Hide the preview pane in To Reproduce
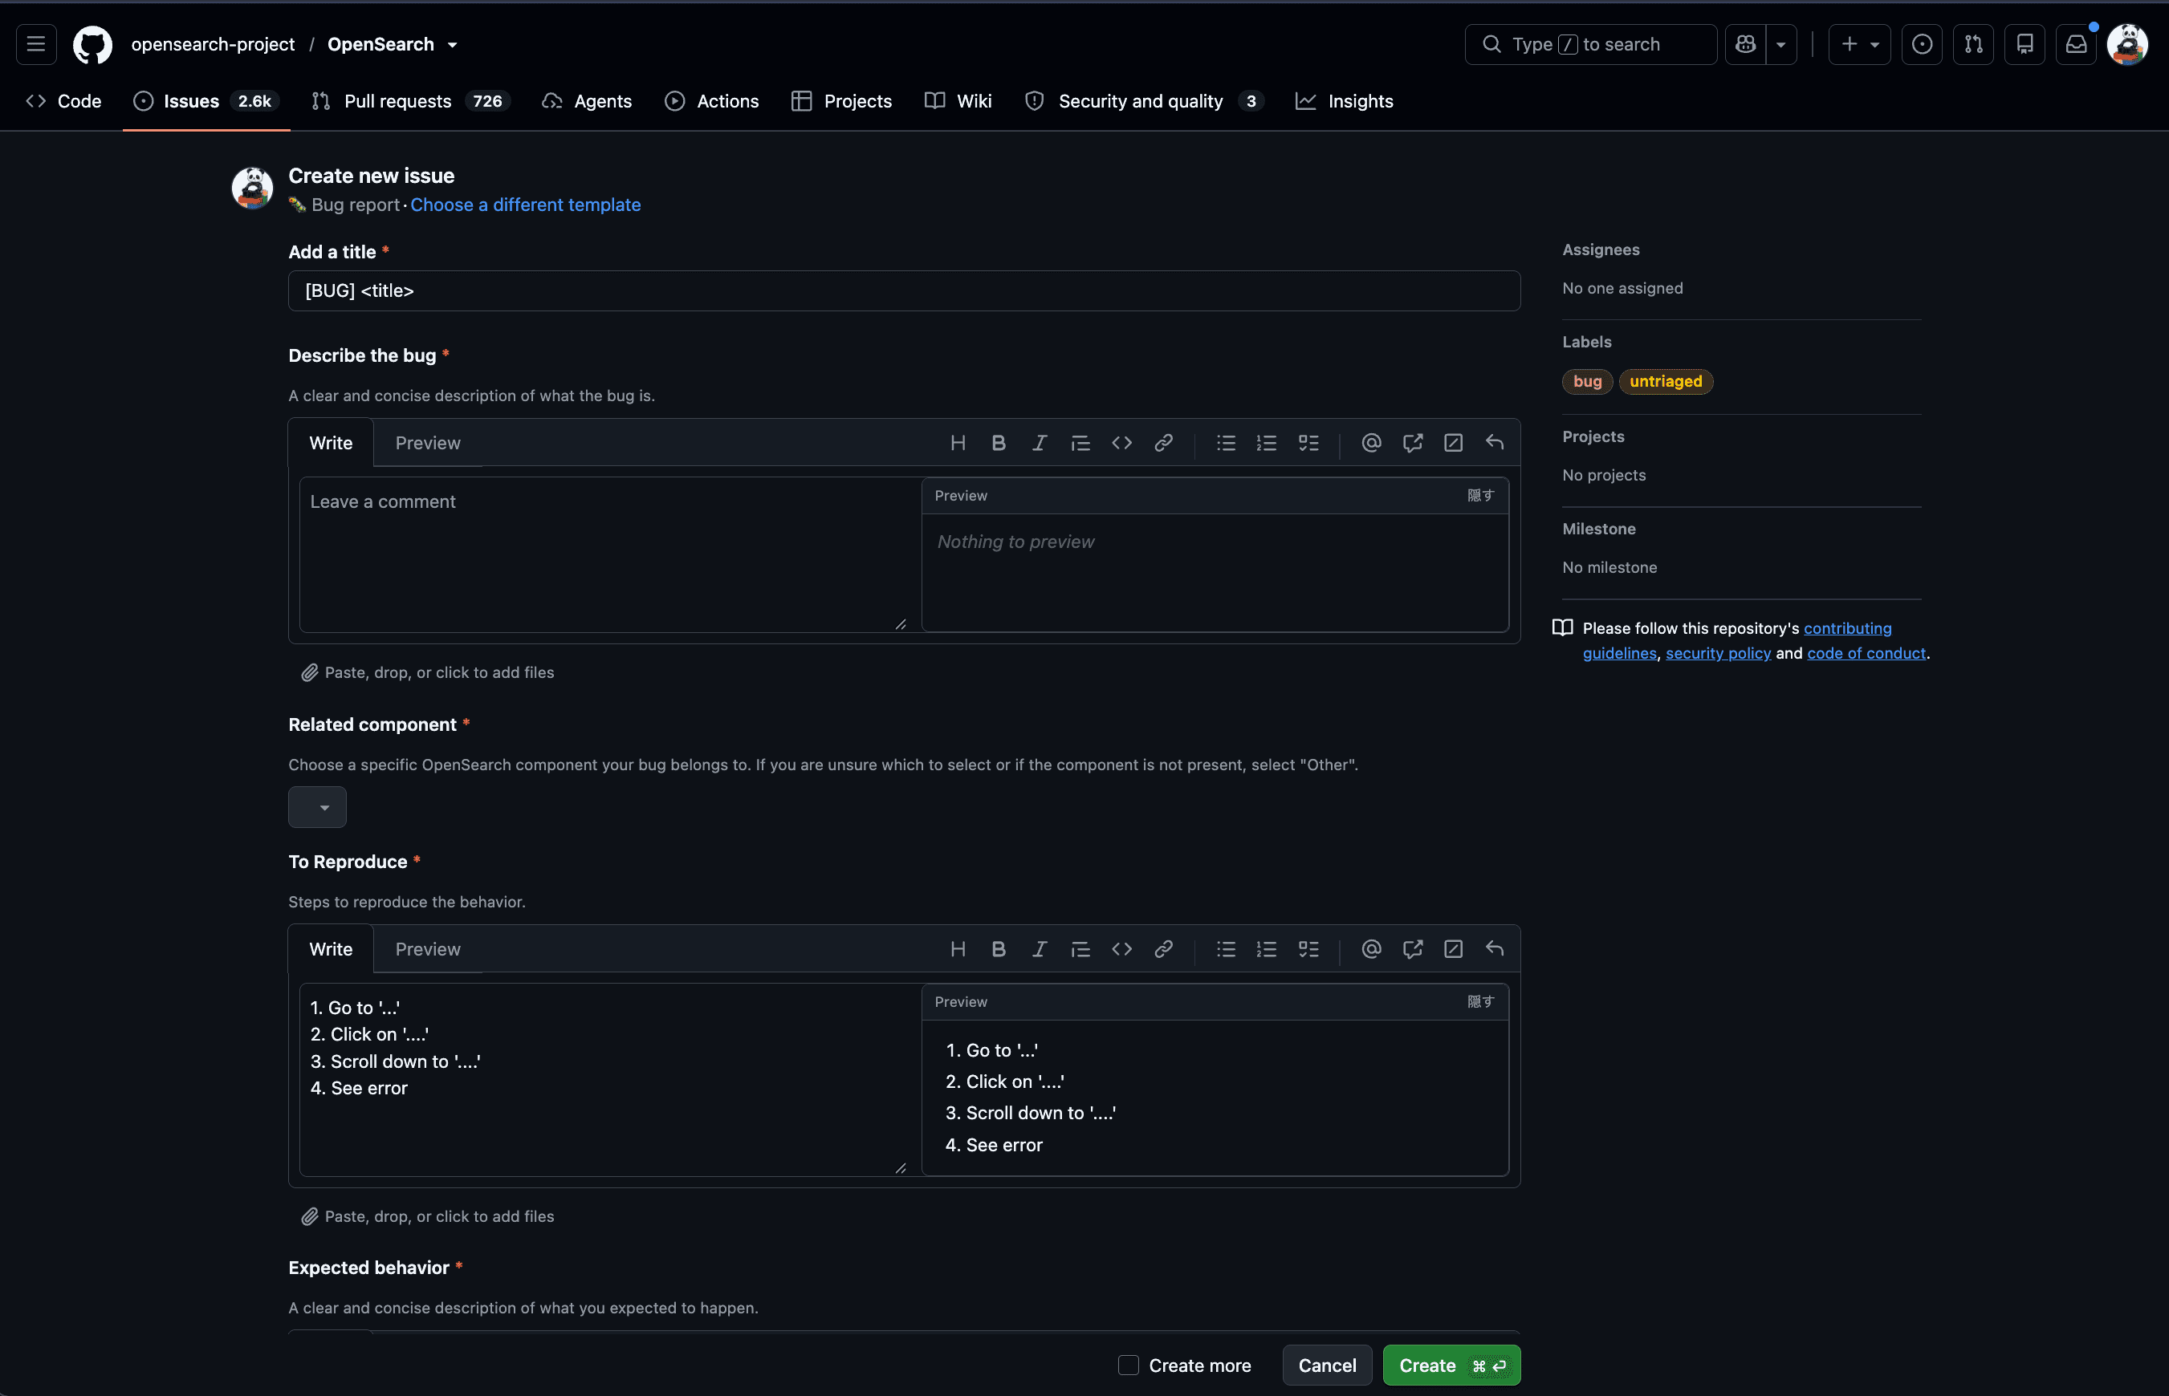Image resolution: width=2169 pixels, height=1396 pixels. click(1480, 1002)
